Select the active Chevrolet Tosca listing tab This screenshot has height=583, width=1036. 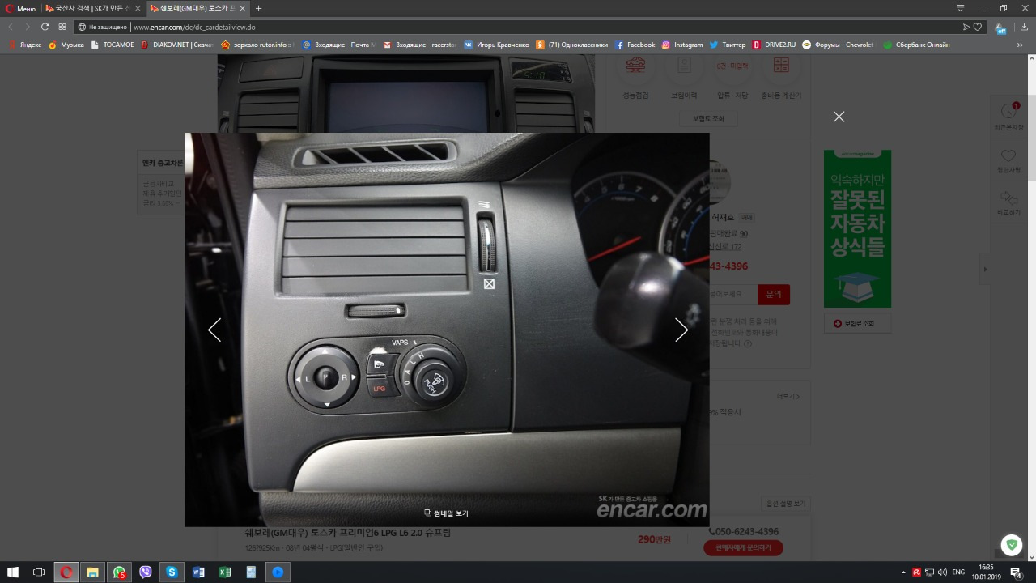click(197, 8)
